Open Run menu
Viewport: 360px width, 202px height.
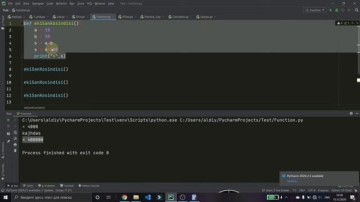click(x=72, y=3)
